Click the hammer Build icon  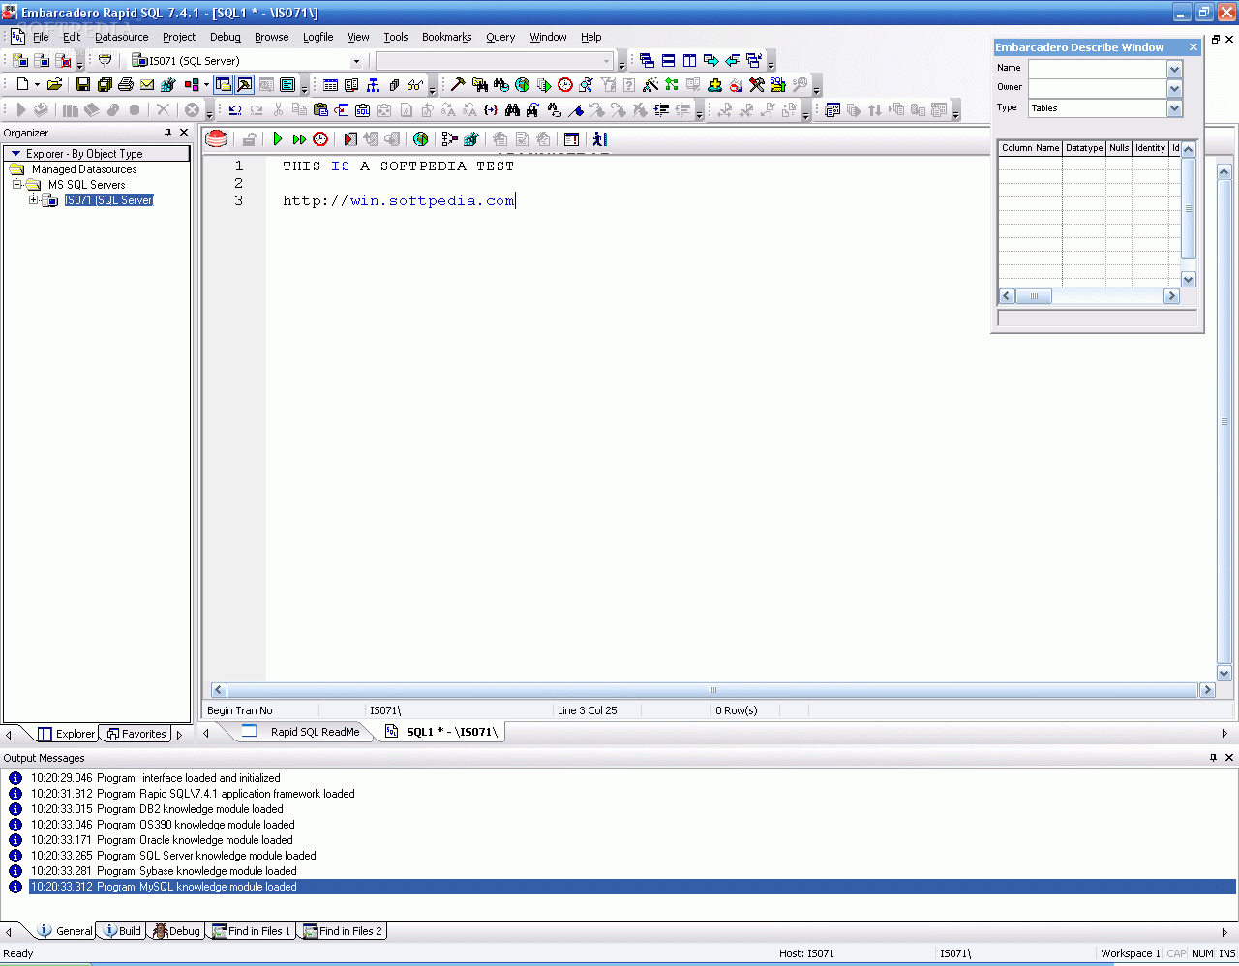(458, 85)
